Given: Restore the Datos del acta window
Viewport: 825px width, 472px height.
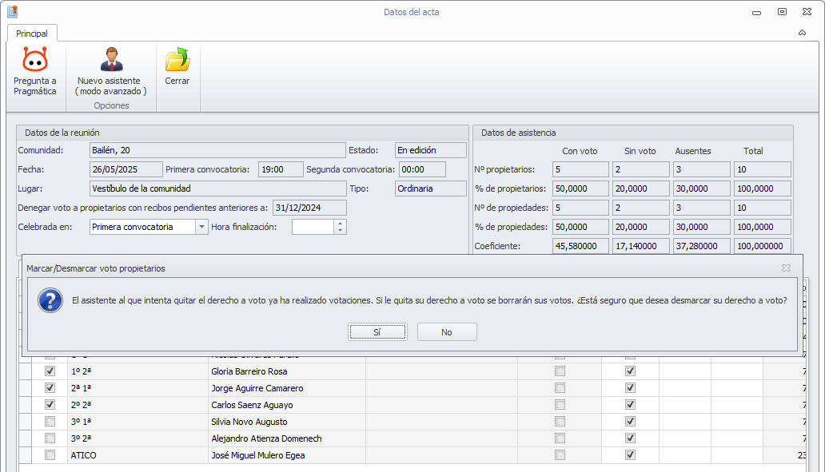Looking at the screenshot, I should tap(783, 11).
